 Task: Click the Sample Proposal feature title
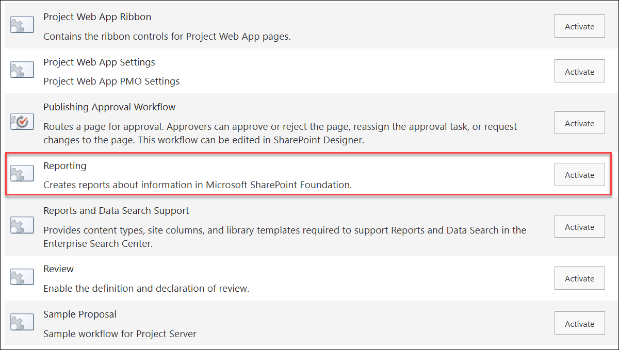coord(79,314)
